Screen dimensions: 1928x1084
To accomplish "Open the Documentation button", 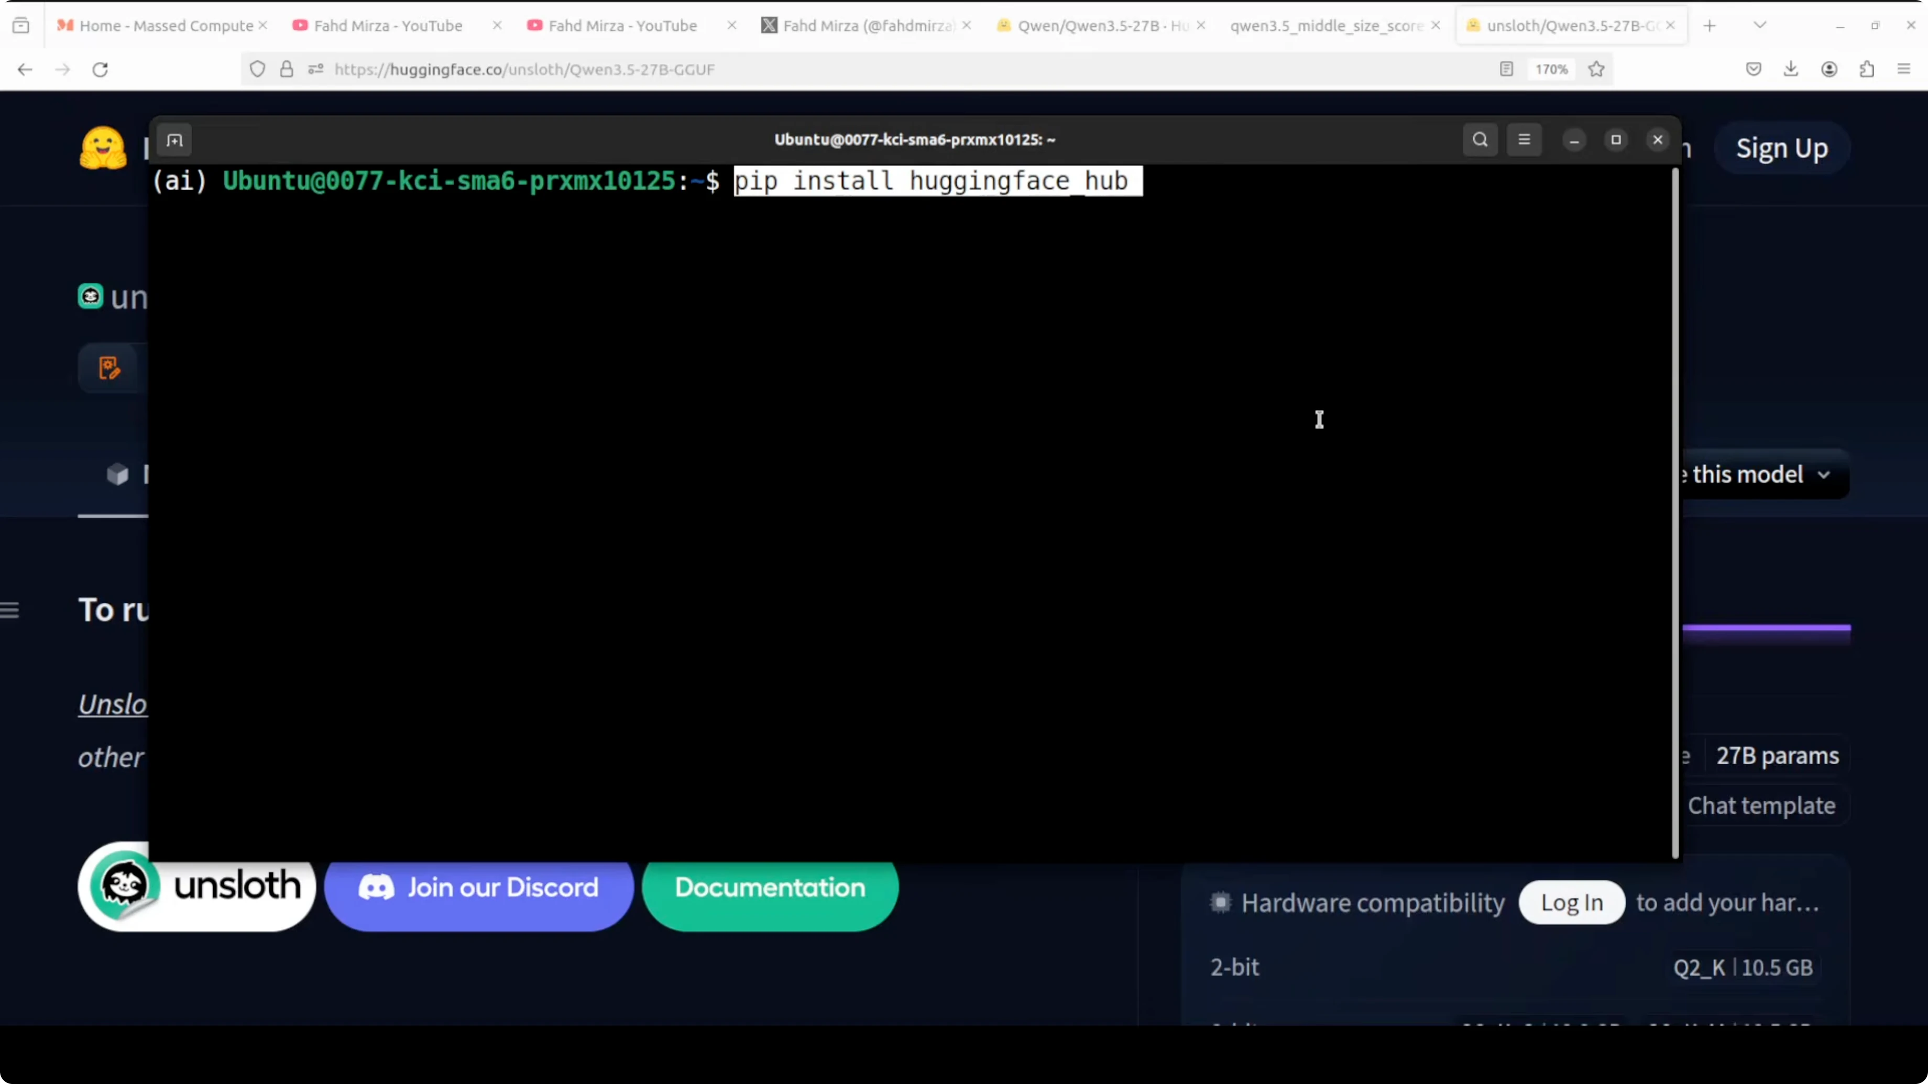I will click(770, 888).
